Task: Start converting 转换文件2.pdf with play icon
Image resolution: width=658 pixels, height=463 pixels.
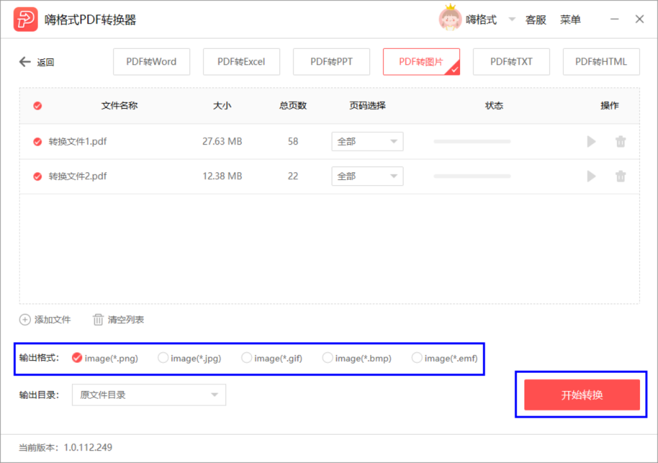Action: tap(591, 176)
